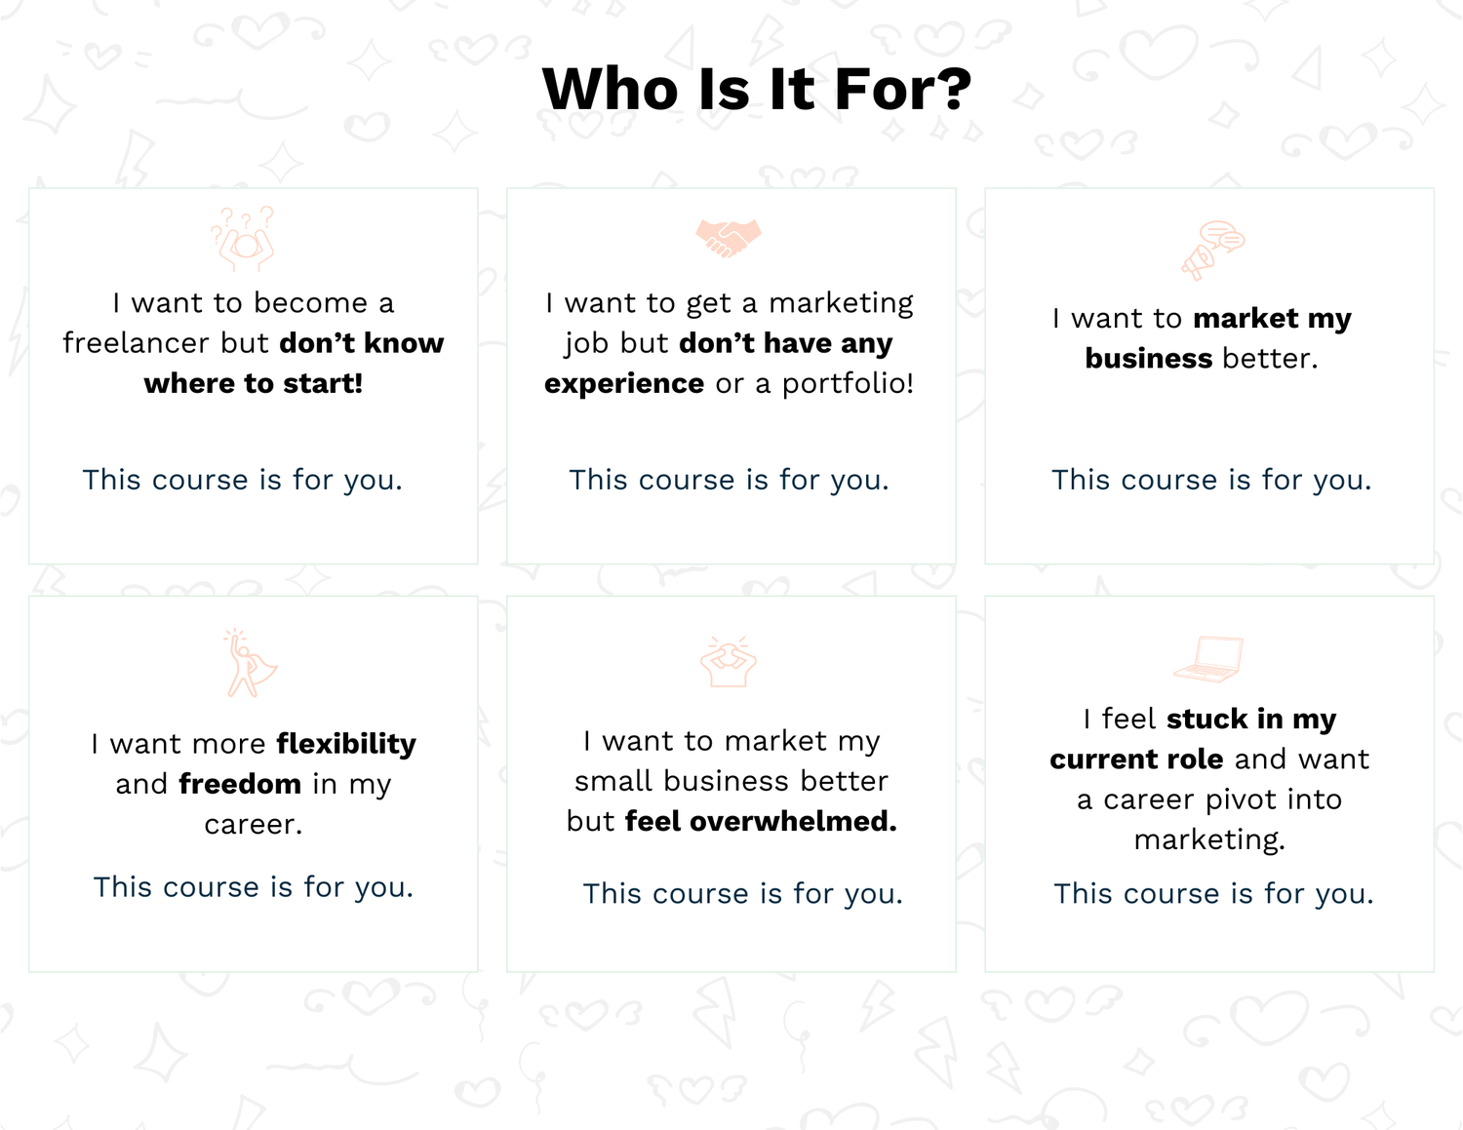The image size is (1463, 1130).
Task: Select "This course is for you" under marketing job card
Action: click(x=729, y=480)
